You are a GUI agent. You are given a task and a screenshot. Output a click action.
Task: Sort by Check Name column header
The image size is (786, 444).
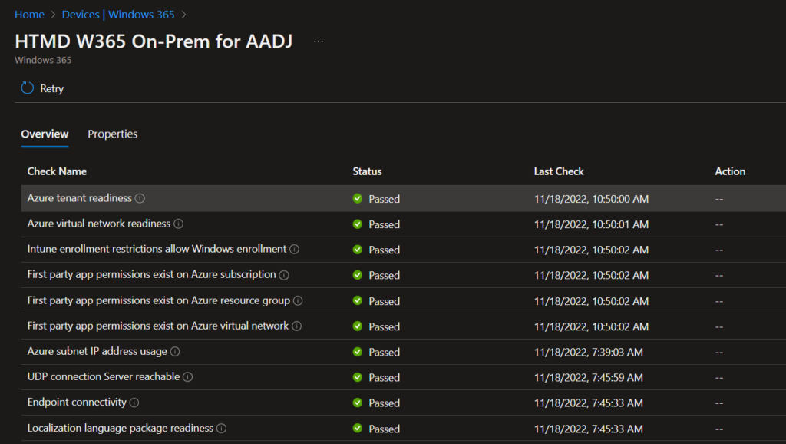[57, 171]
